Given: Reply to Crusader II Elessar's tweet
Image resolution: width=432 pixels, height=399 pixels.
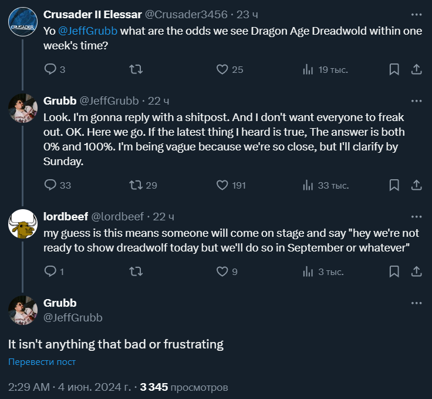Looking at the screenshot, I should tap(50, 69).
